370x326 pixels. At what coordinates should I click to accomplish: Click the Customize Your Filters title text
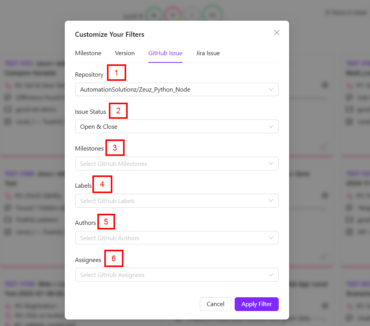tap(110, 34)
